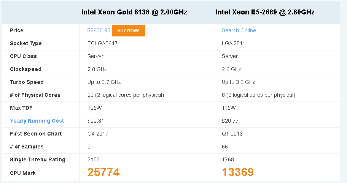Open the Yearly Running Cost link
Screen dimensions: 347x183
click(37, 121)
